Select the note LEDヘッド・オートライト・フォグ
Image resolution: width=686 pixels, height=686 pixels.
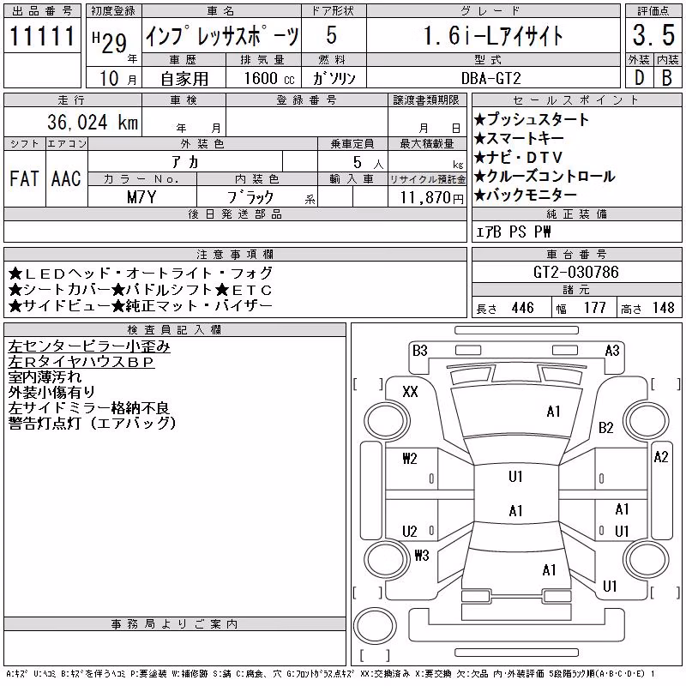point(141,274)
